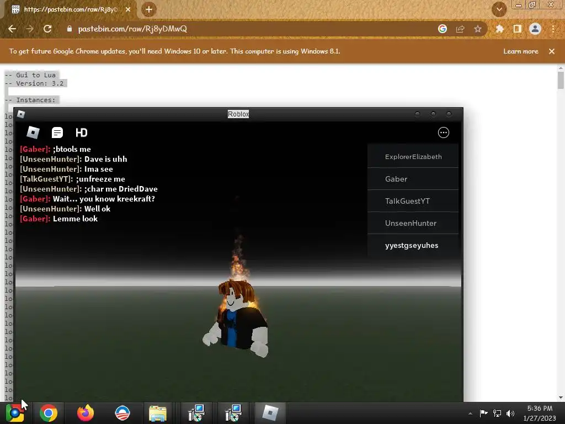Select Gaber in the player list
Screen dimensions: 565x424
click(x=413, y=179)
